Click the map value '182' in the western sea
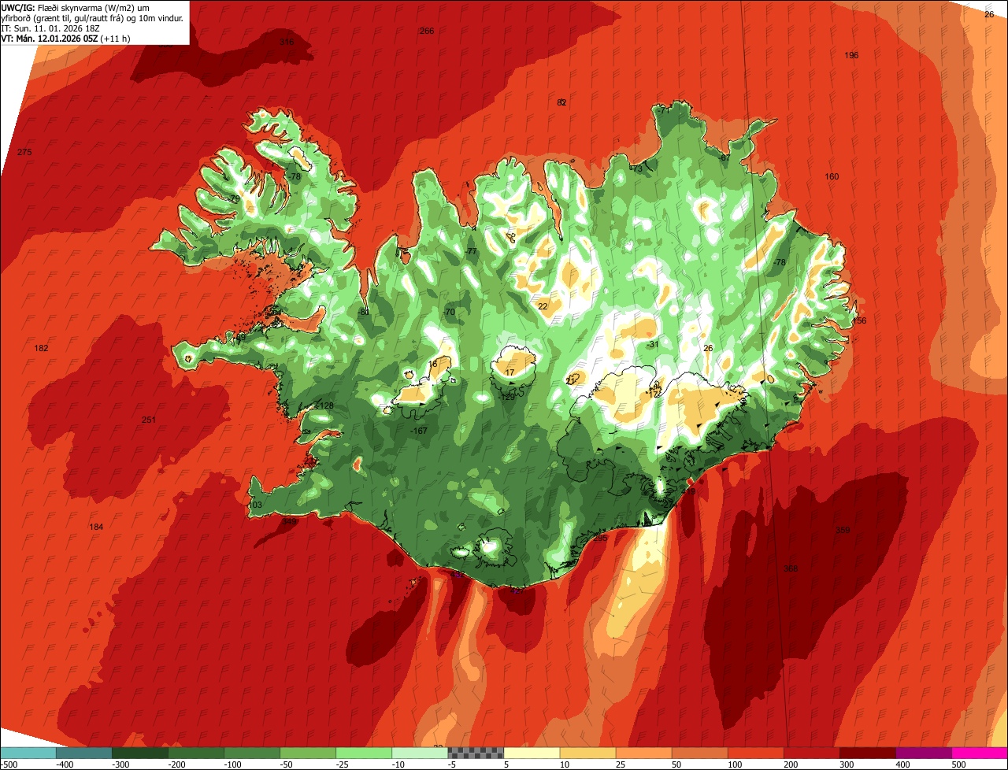Image resolution: width=1008 pixels, height=770 pixels. pos(42,348)
